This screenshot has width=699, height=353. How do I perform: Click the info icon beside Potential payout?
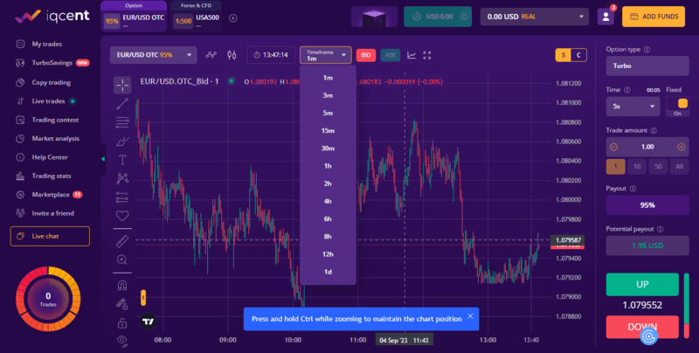[x=661, y=229]
